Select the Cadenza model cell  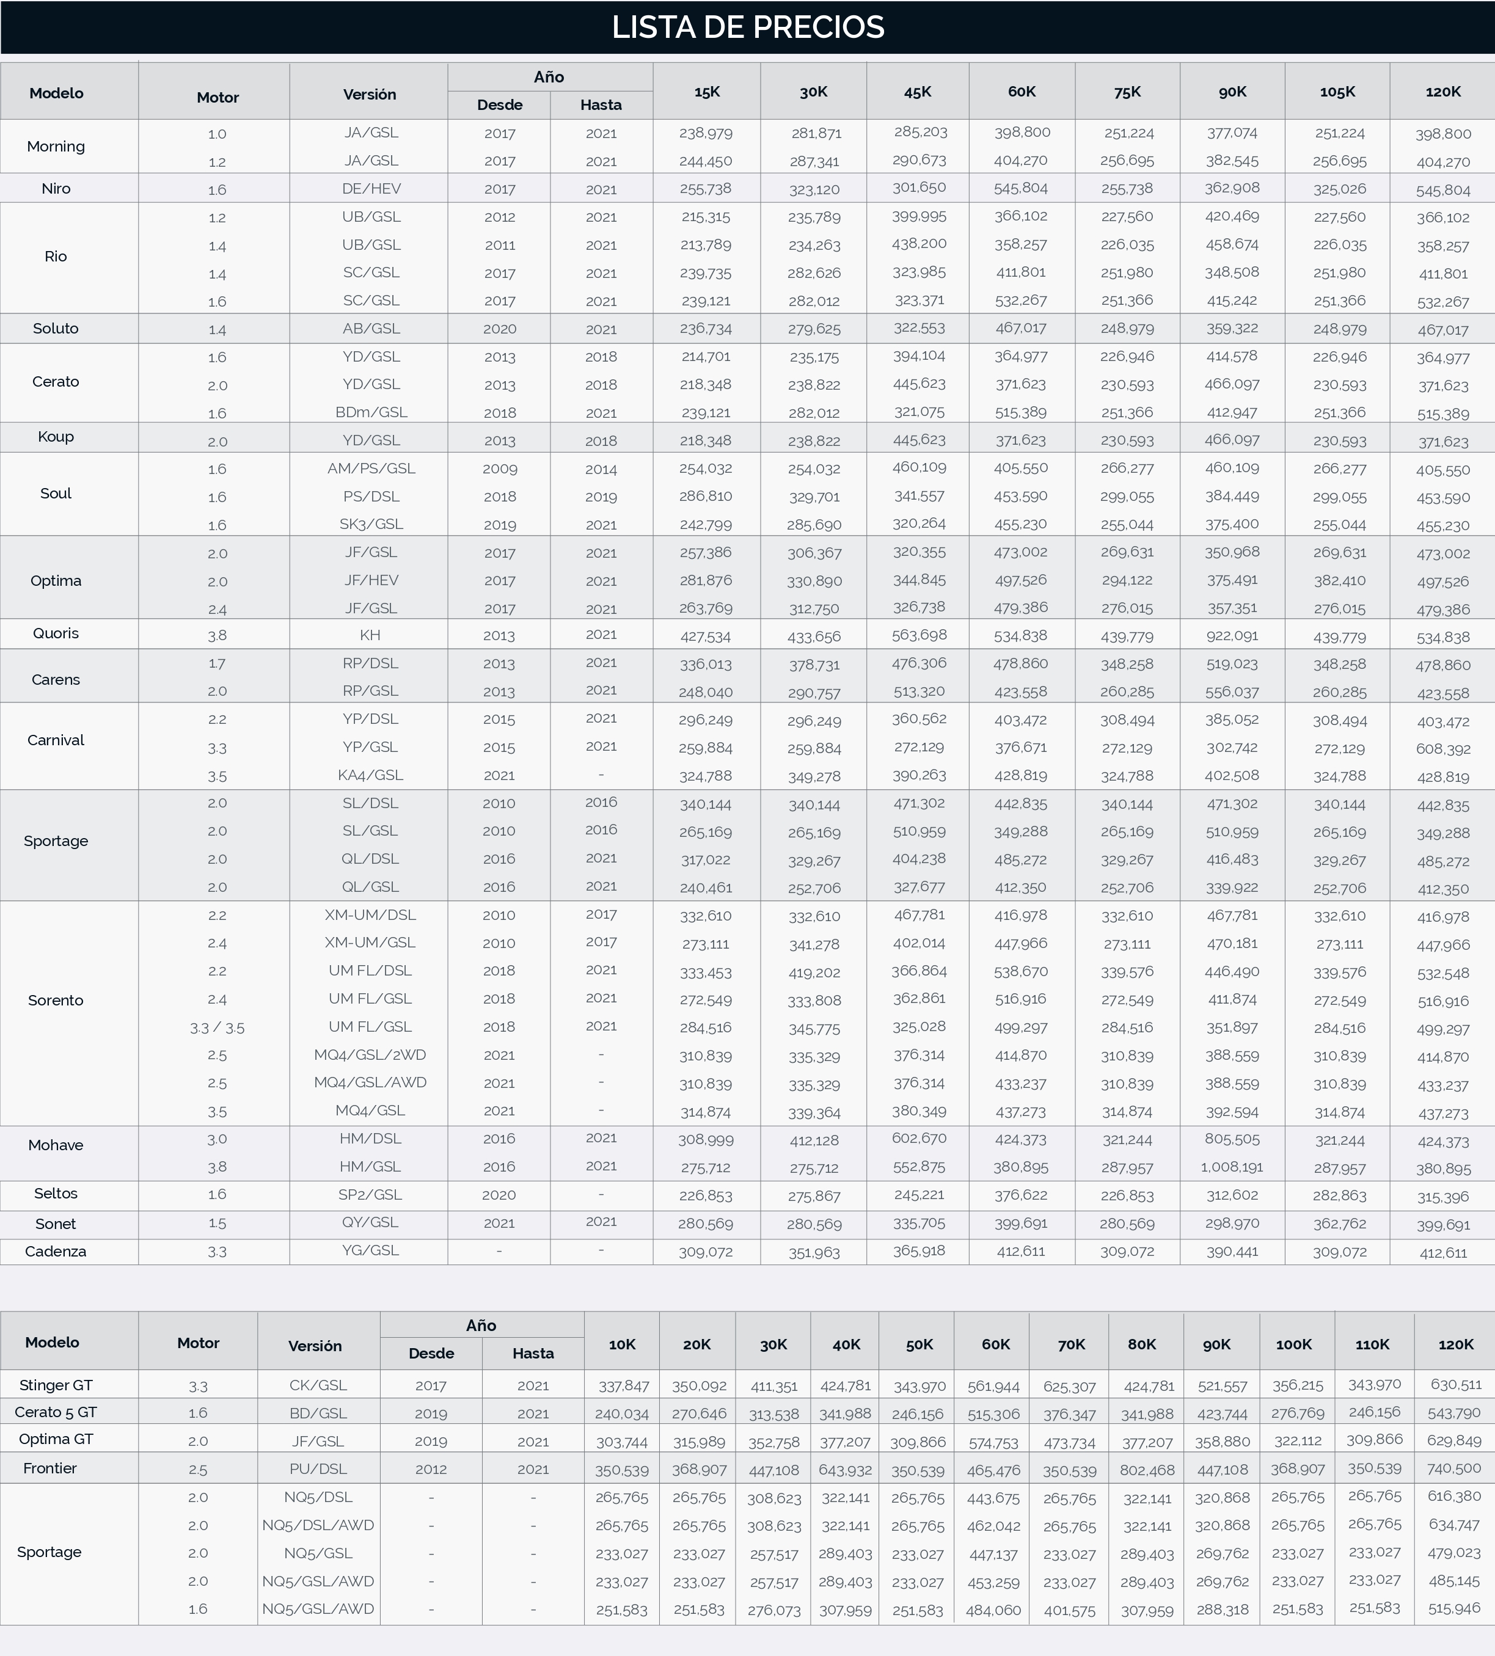point(56,1251)
